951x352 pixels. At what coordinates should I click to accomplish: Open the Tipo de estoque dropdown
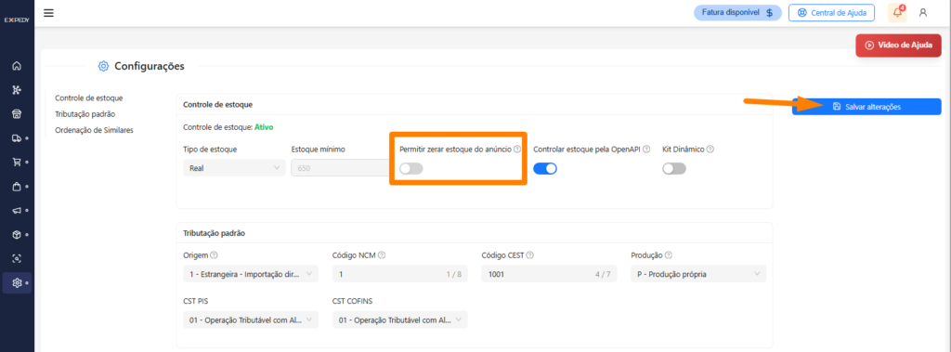[234, 168]
